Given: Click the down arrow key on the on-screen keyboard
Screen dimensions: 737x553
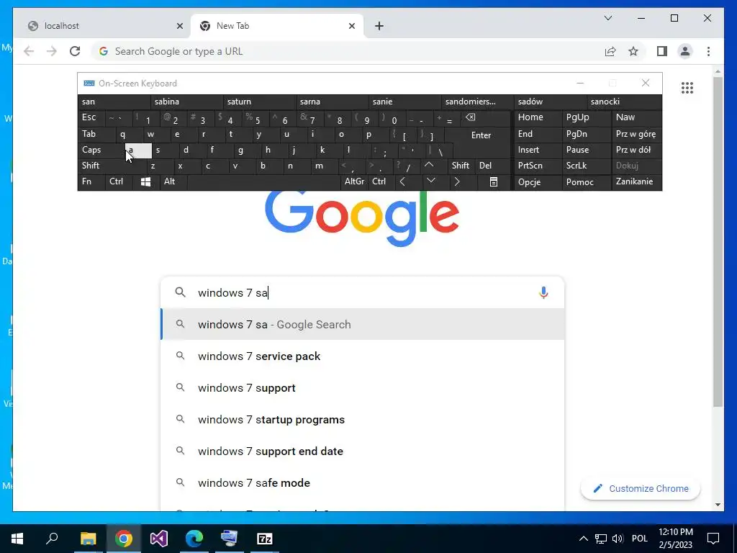Looking at the screenshot, I should click(431, 181).
